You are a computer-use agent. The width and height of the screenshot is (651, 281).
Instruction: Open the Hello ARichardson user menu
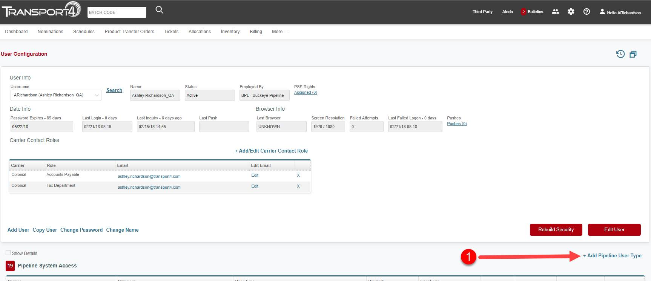pyautogui.click(x=620, y=12)
